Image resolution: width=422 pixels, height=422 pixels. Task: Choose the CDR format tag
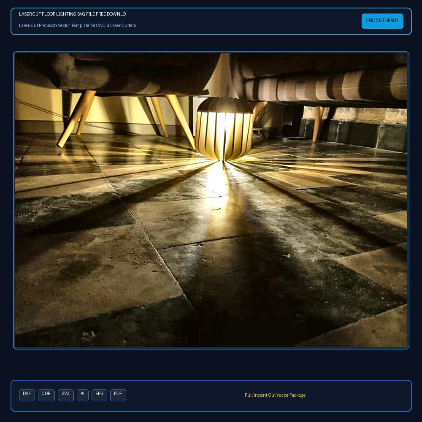[46, 395]
